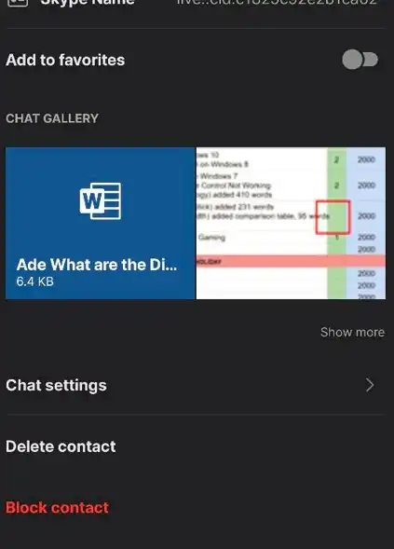The height and width of the screenshot is (549, 394).
Task: Toggle the Add to favorites switch
Action: (x=360, y=60)
